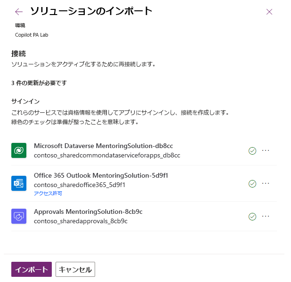Select Microsoft Dataverse MentoringSolution-db8cc title
The image size is (291, 282).
(x=104, y=146)
